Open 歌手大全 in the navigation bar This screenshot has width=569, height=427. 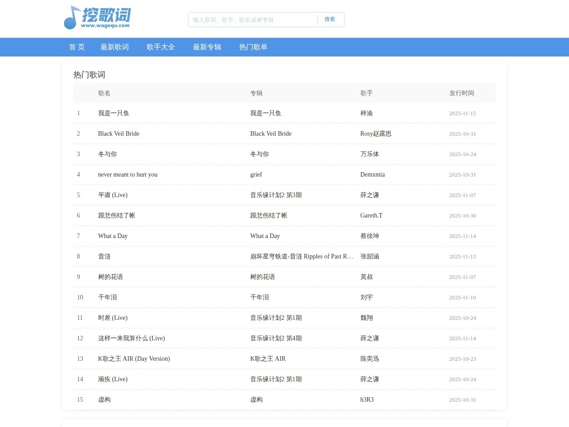pyautogui.click(x=160, y=47)
